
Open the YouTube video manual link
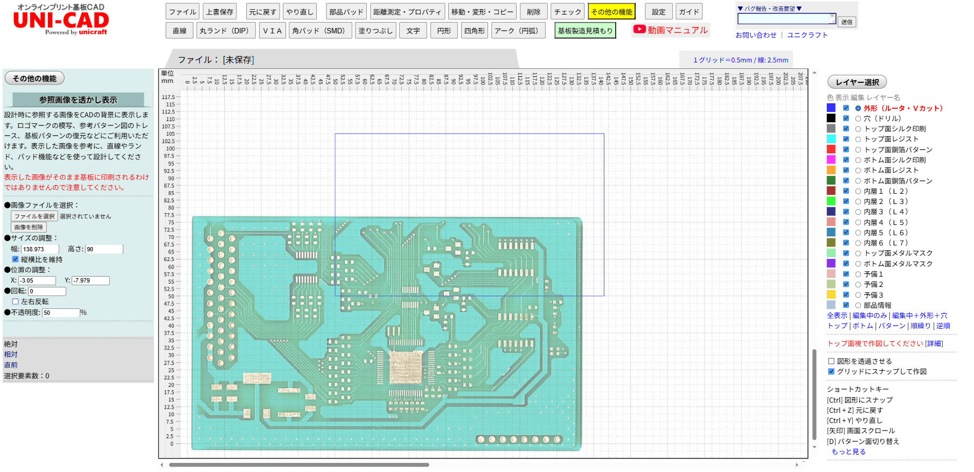pos(671,30)
